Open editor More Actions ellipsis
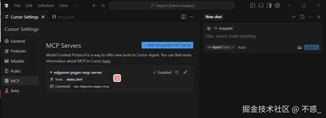Viewport: 326px width, 118px height. 192,17
